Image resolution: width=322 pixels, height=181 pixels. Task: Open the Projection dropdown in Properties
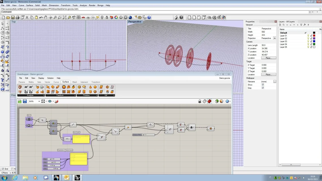[274, 38]
